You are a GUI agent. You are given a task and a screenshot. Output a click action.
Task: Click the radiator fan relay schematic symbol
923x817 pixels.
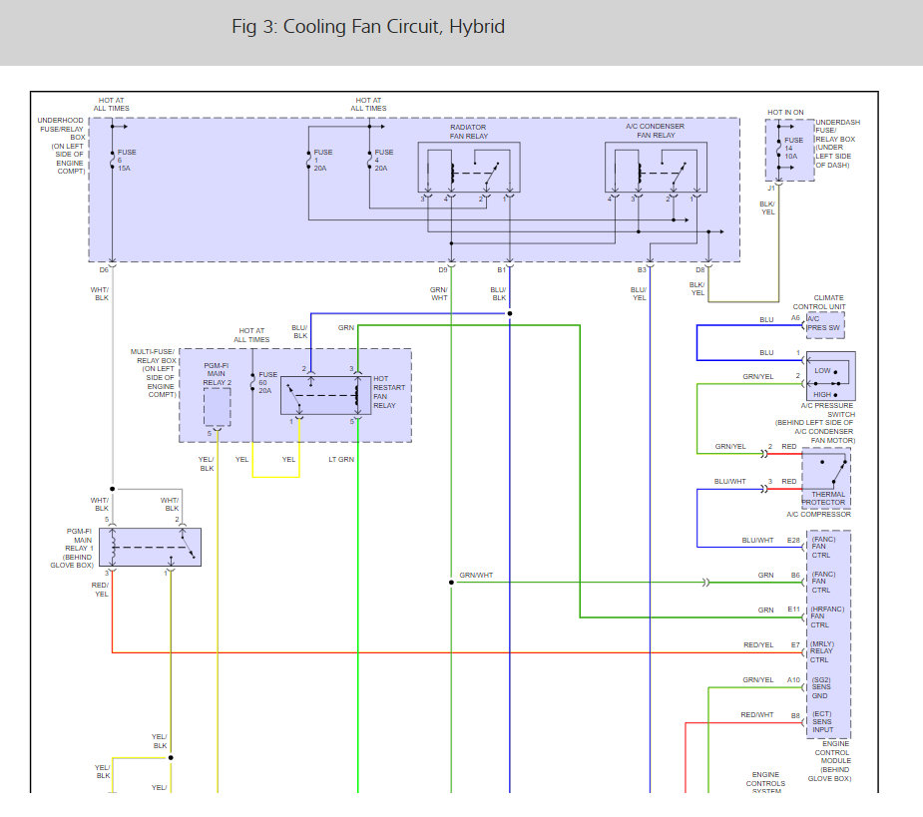(x=469, y=168)
